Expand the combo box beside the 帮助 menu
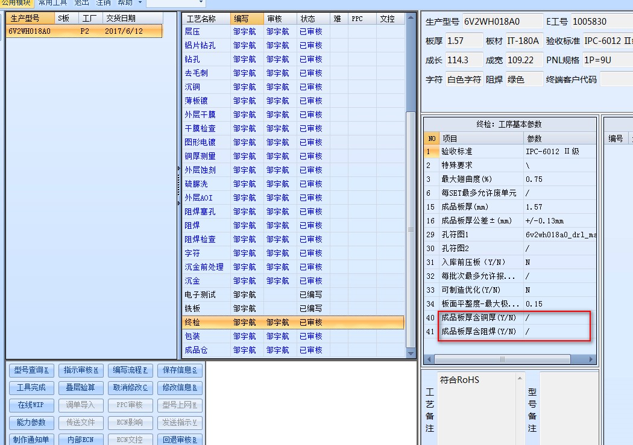This screenshot has width=633, height=445. 201,2
